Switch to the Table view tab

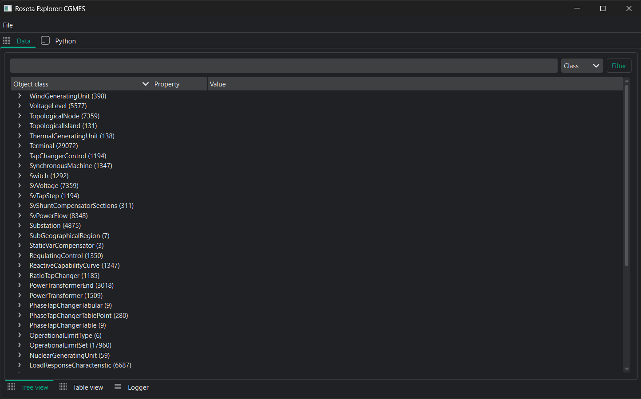point(87,387)
